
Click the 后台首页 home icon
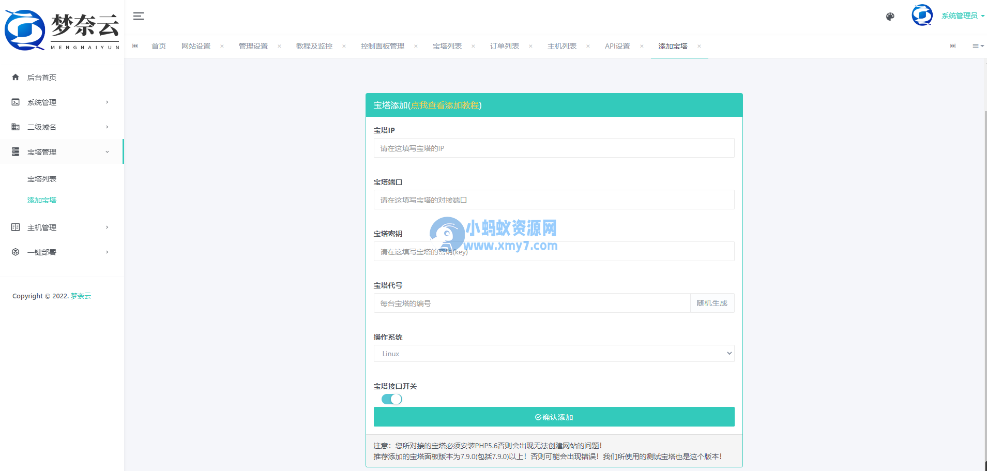(15, 77)
